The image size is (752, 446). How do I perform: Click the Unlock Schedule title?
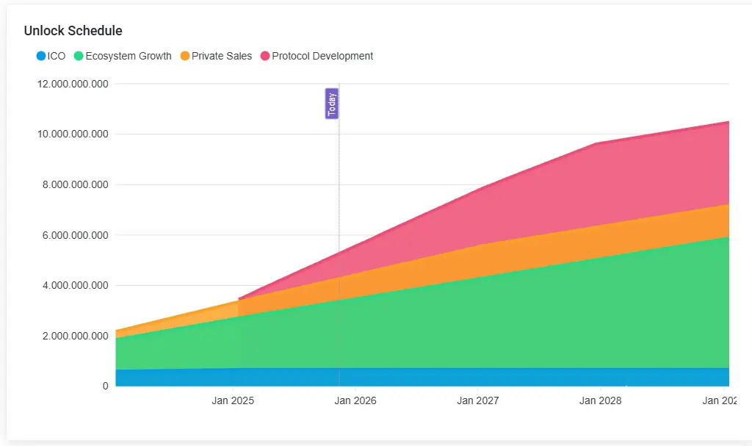click(73, 31)
